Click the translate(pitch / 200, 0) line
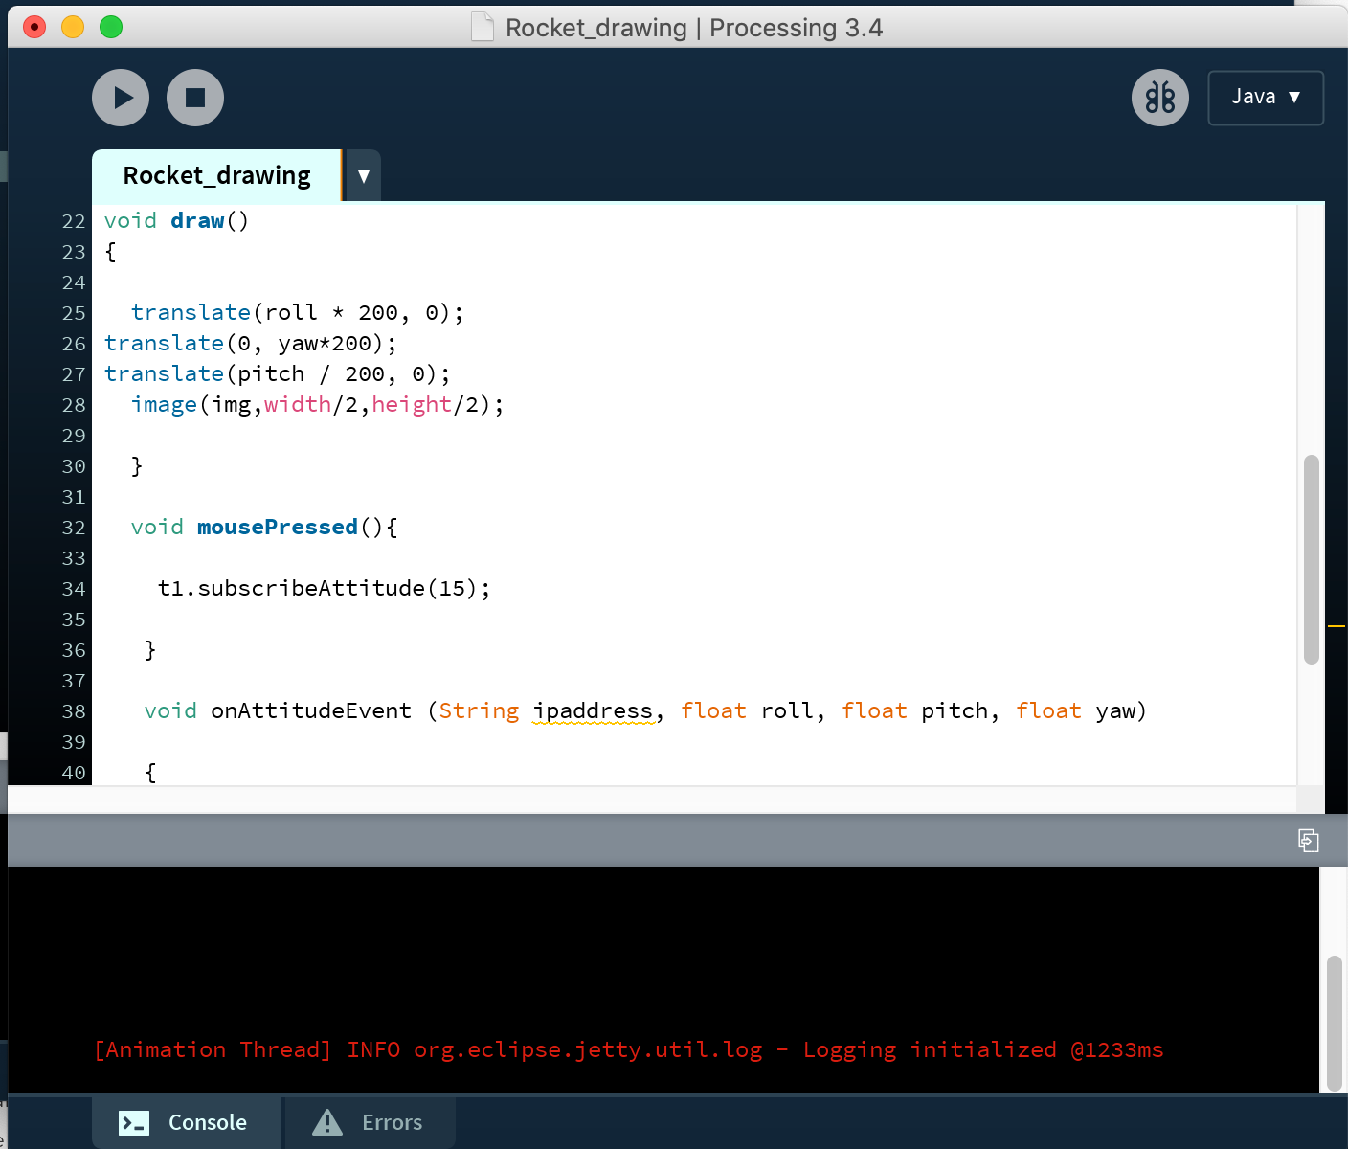 [x=277, y=374]
